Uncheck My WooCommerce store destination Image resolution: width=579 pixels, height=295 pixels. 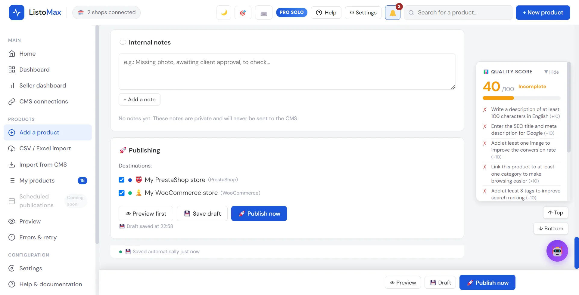122,193
